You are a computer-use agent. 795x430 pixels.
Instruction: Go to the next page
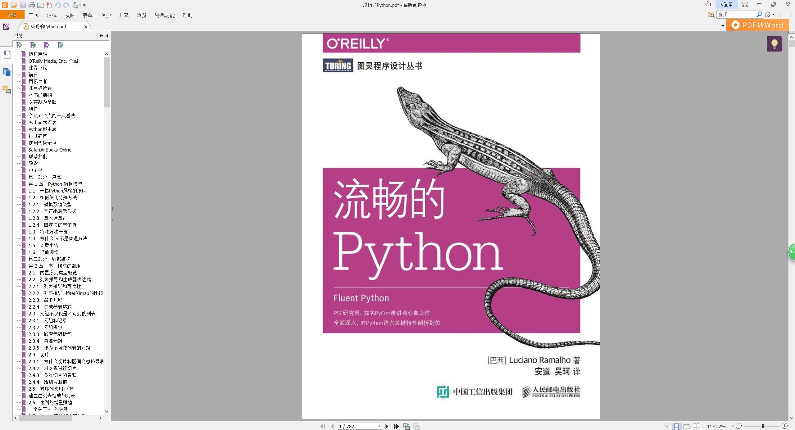coord(387,426)
